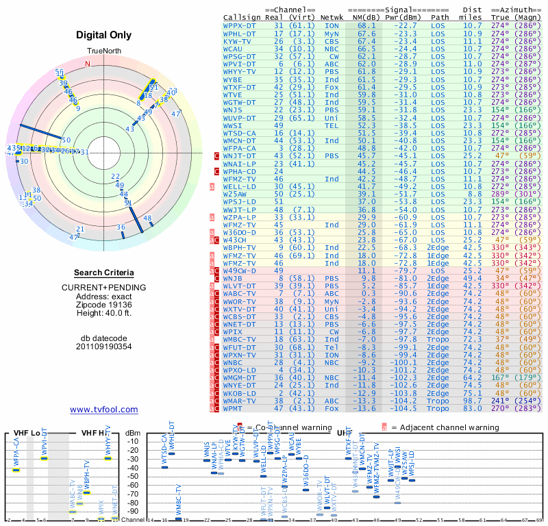Click the red N marker on the radar plot
This screenshot has width=548, height=526.
click(x=87, y=64)
